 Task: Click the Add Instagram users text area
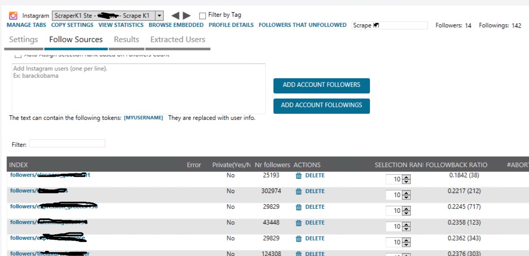click(x=139, y=89)
